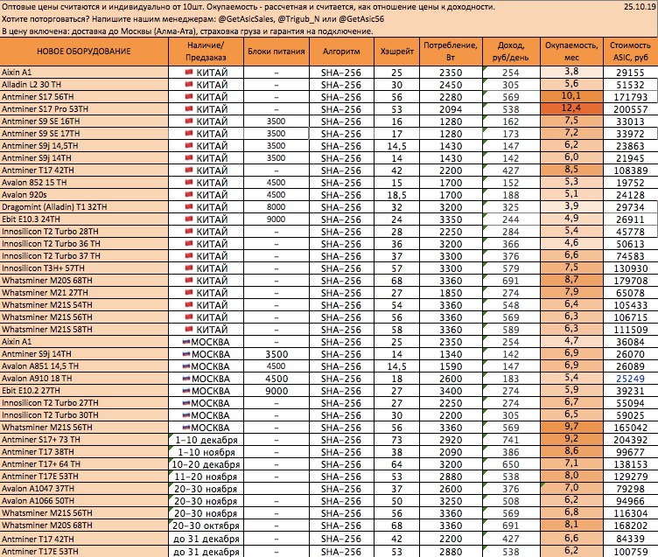This screenshot has width=658, height=557.
Task: Select the 'Whatsminer M21S 58TH' cell
Action: pyautogui.click(x=84, y=330)
